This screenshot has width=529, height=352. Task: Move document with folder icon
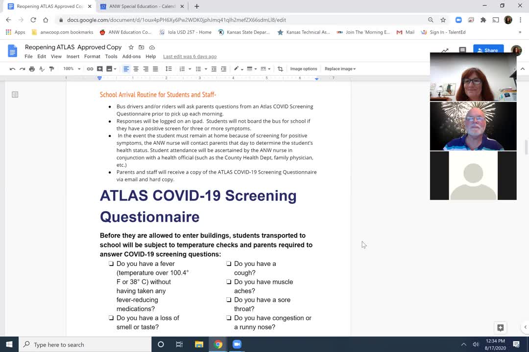coord(142,47)
